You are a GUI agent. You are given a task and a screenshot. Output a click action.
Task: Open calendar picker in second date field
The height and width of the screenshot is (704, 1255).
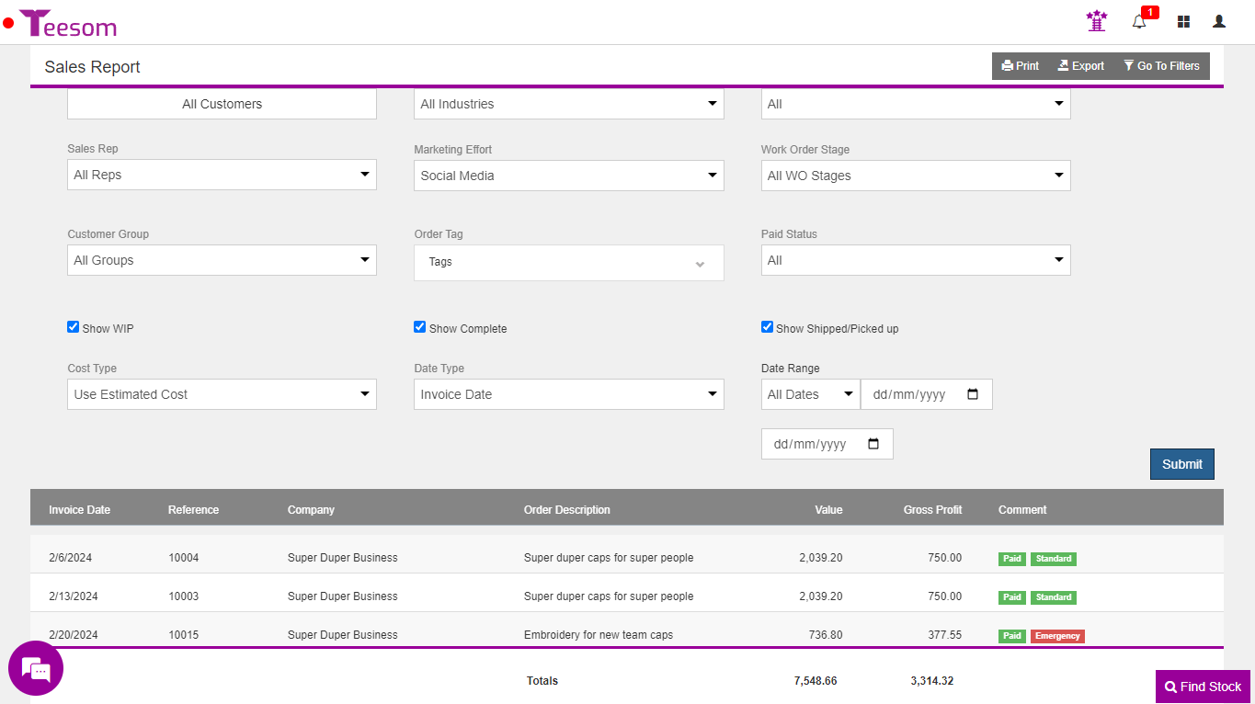[x=873, y=444]
